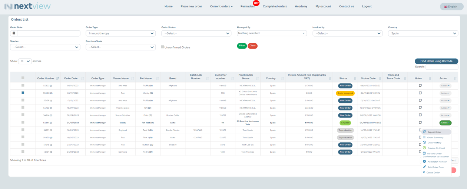
Task: Click into the table Search field
Action: coord(441,67)
